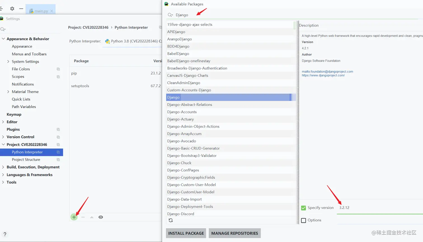The image size is (423, 242).
Task: Click the project-level icon next to Version Control
Action: [x=58, y=137]
